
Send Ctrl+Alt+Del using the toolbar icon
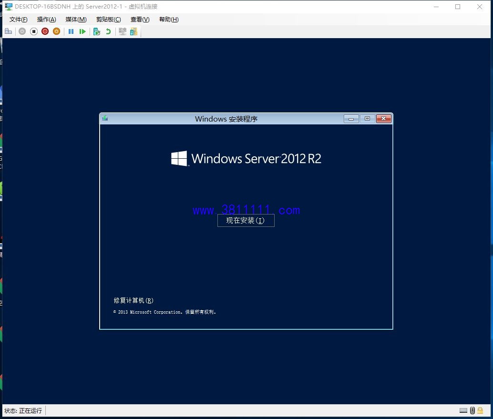(x=9, y=31)
